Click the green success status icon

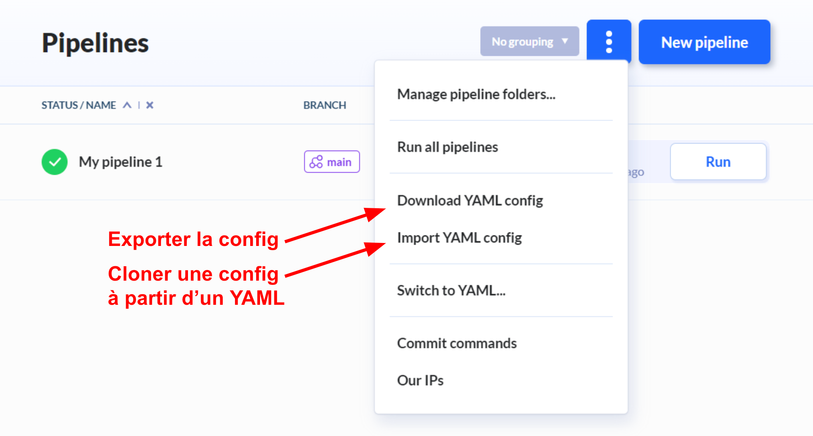coord(55,162)
